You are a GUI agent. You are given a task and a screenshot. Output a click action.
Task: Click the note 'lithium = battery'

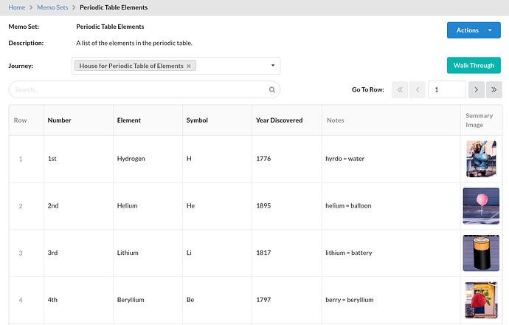click(349, 253)
